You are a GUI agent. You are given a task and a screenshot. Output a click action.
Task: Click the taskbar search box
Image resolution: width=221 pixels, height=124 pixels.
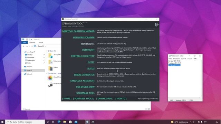click(x=25, y=122)
